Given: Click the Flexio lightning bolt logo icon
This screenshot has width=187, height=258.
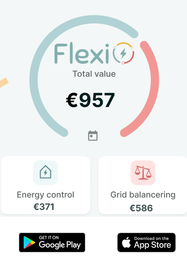Looking at the screenshot, I should pyautogui.click(x=124, y=53).
